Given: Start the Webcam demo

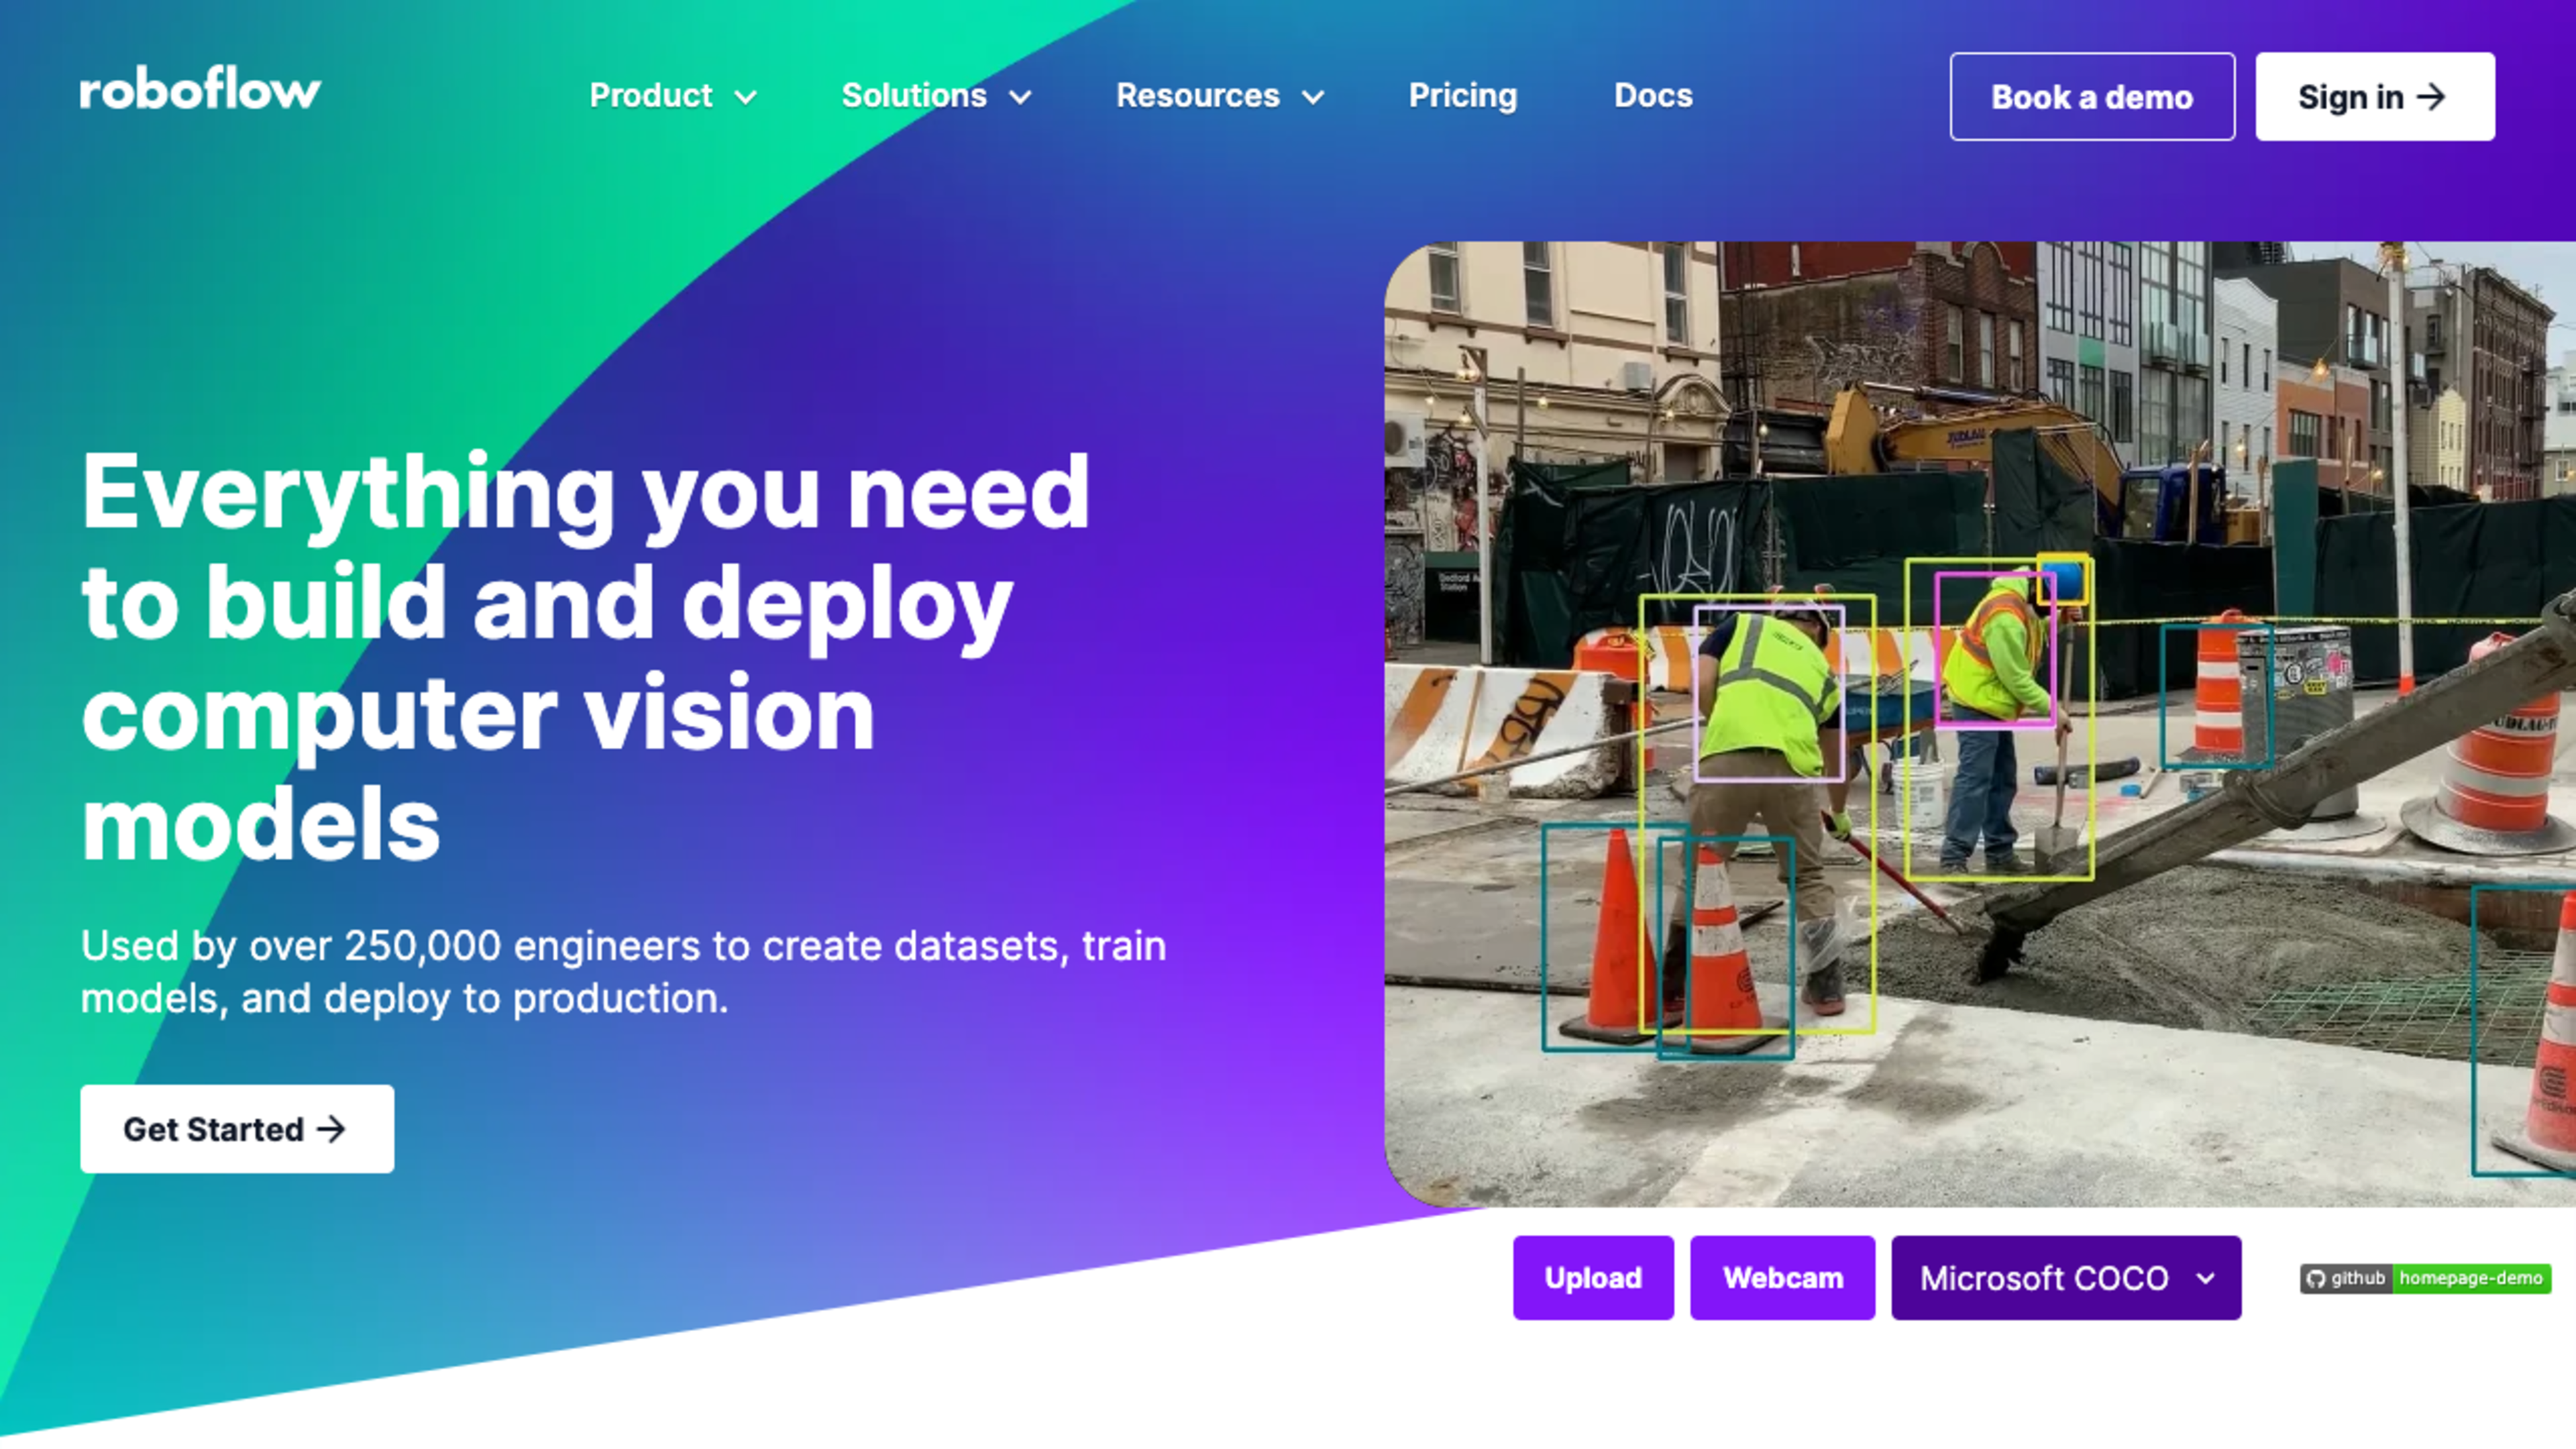Looking at the screenshot, I should pyautogui.click(x=1783, y=1278).
